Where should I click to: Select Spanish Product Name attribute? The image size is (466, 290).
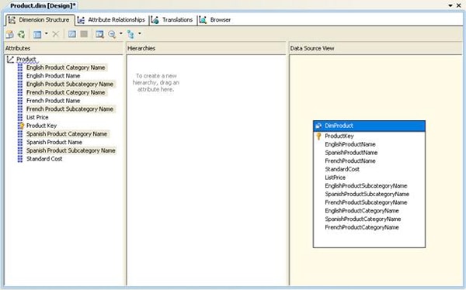[x=54, y=143]
